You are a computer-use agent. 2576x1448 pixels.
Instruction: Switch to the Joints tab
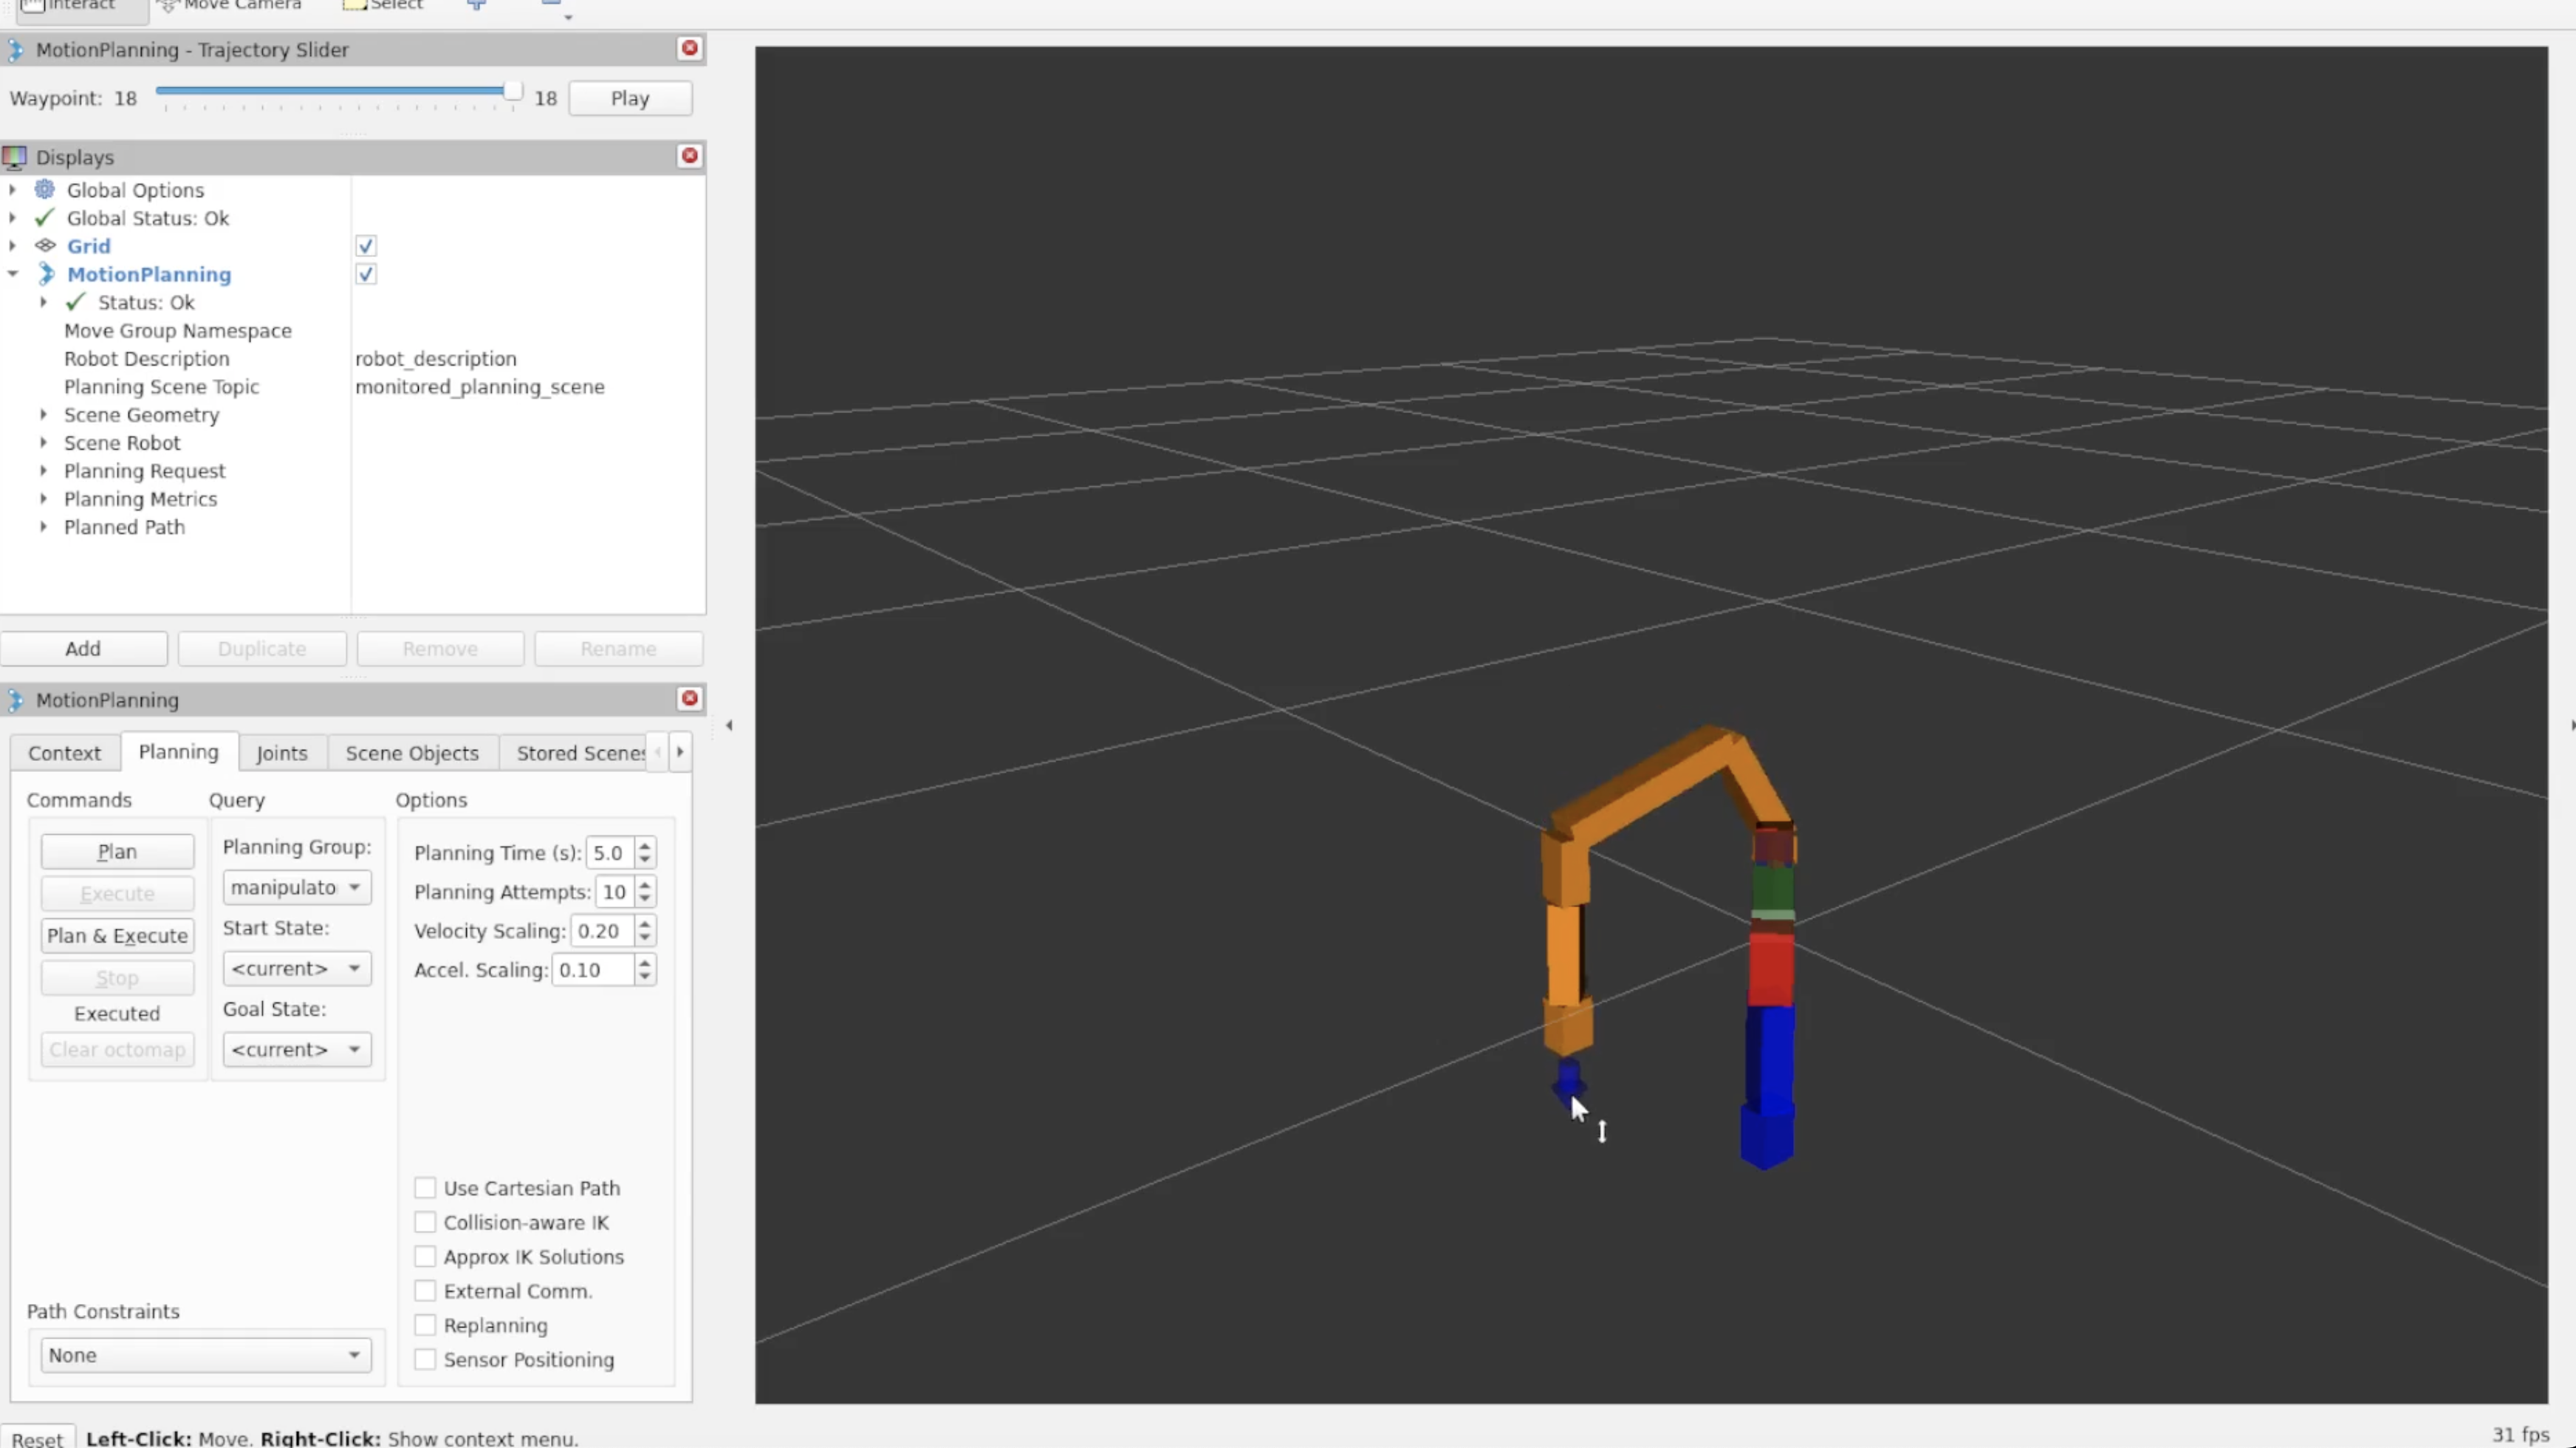tap(281, 753)
